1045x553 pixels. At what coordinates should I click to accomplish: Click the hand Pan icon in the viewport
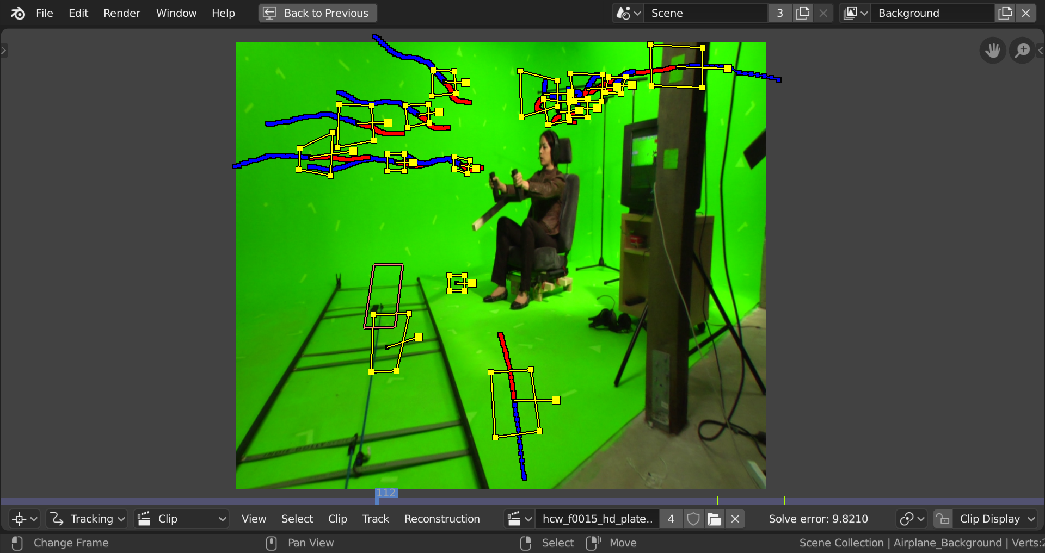[992, 50]
